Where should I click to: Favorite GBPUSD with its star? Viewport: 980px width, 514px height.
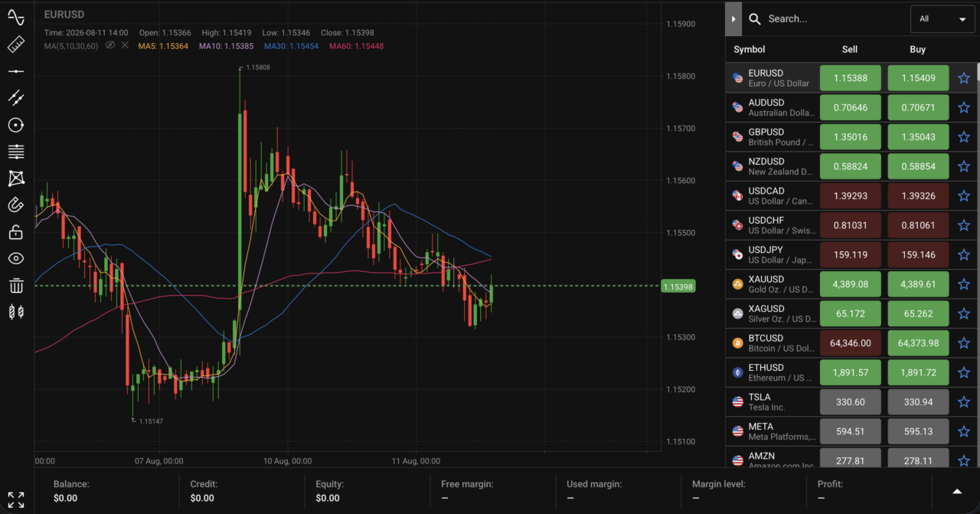click(x=964, y=137)
